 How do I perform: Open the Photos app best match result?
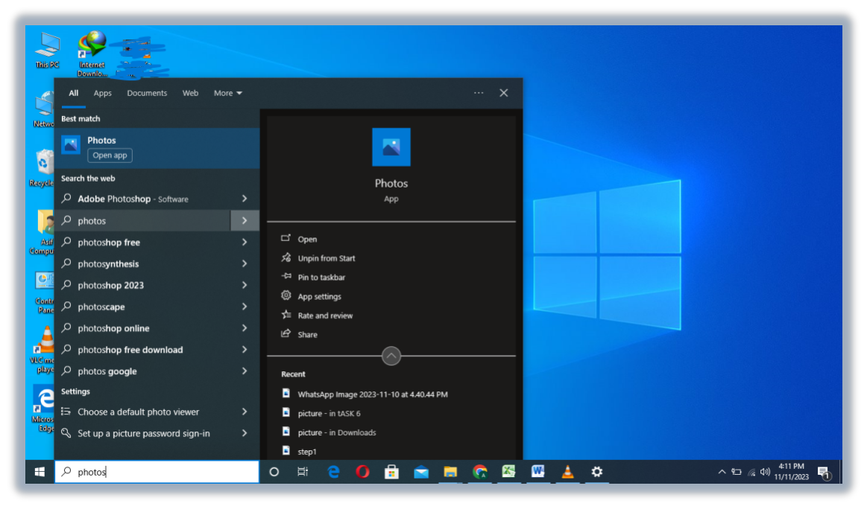point(157,148)
